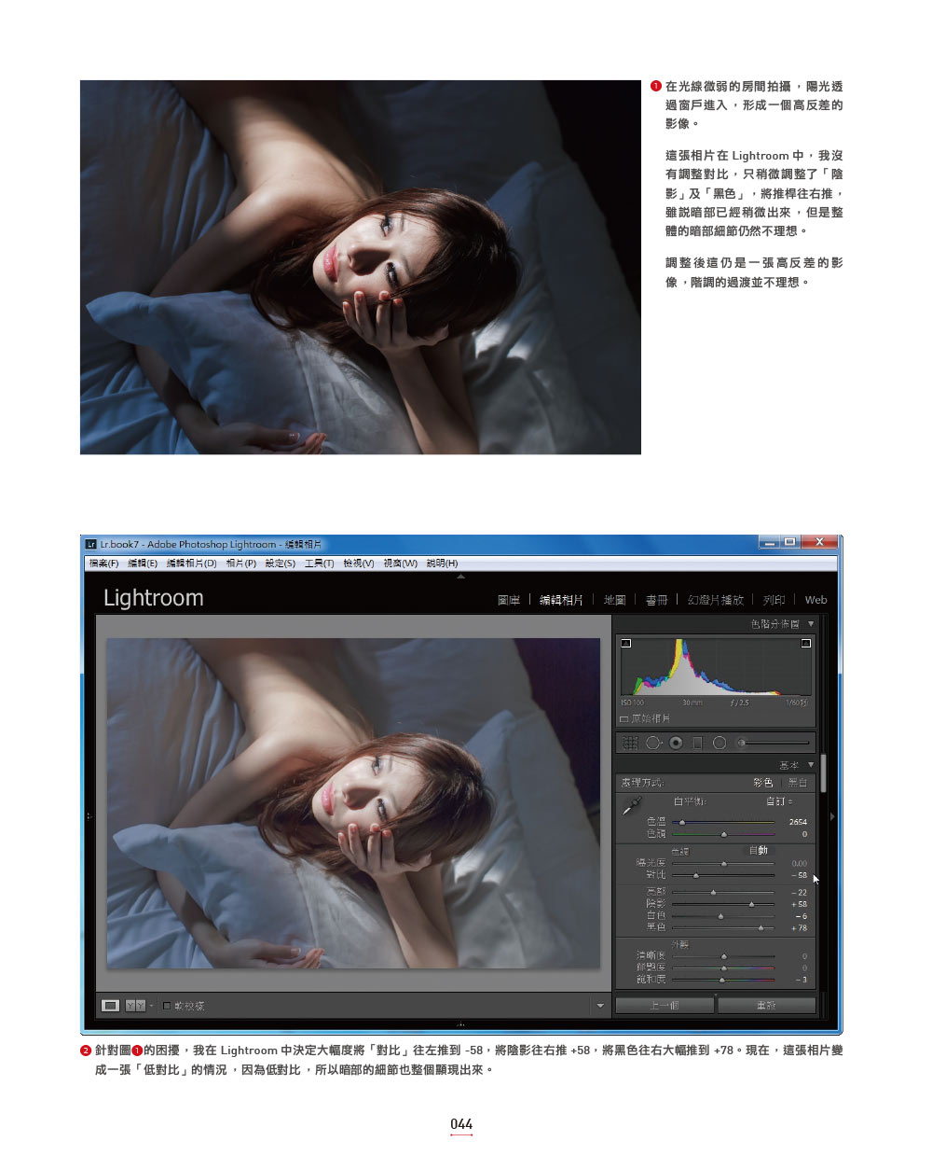Screen dimensions: 932x1155
Task: Toggle shadow clipping indicator in histogram
Action: tap(626, 643)
